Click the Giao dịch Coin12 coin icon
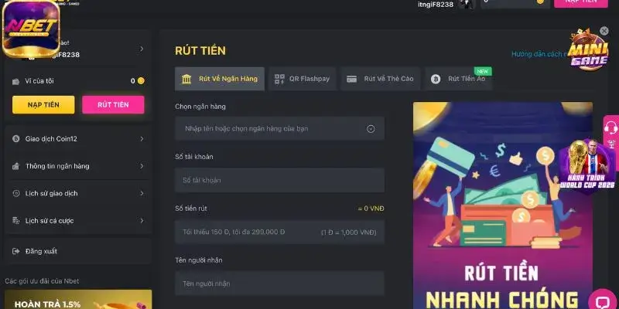619x309 pixels. pos(15,139)
